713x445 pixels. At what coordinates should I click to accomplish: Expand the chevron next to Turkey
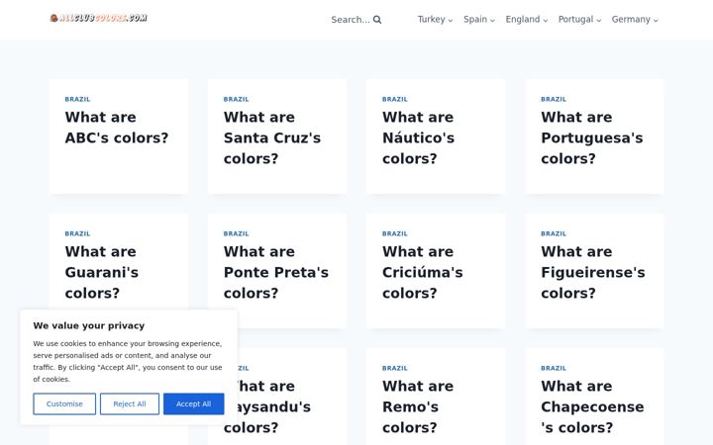pos(451,20)
